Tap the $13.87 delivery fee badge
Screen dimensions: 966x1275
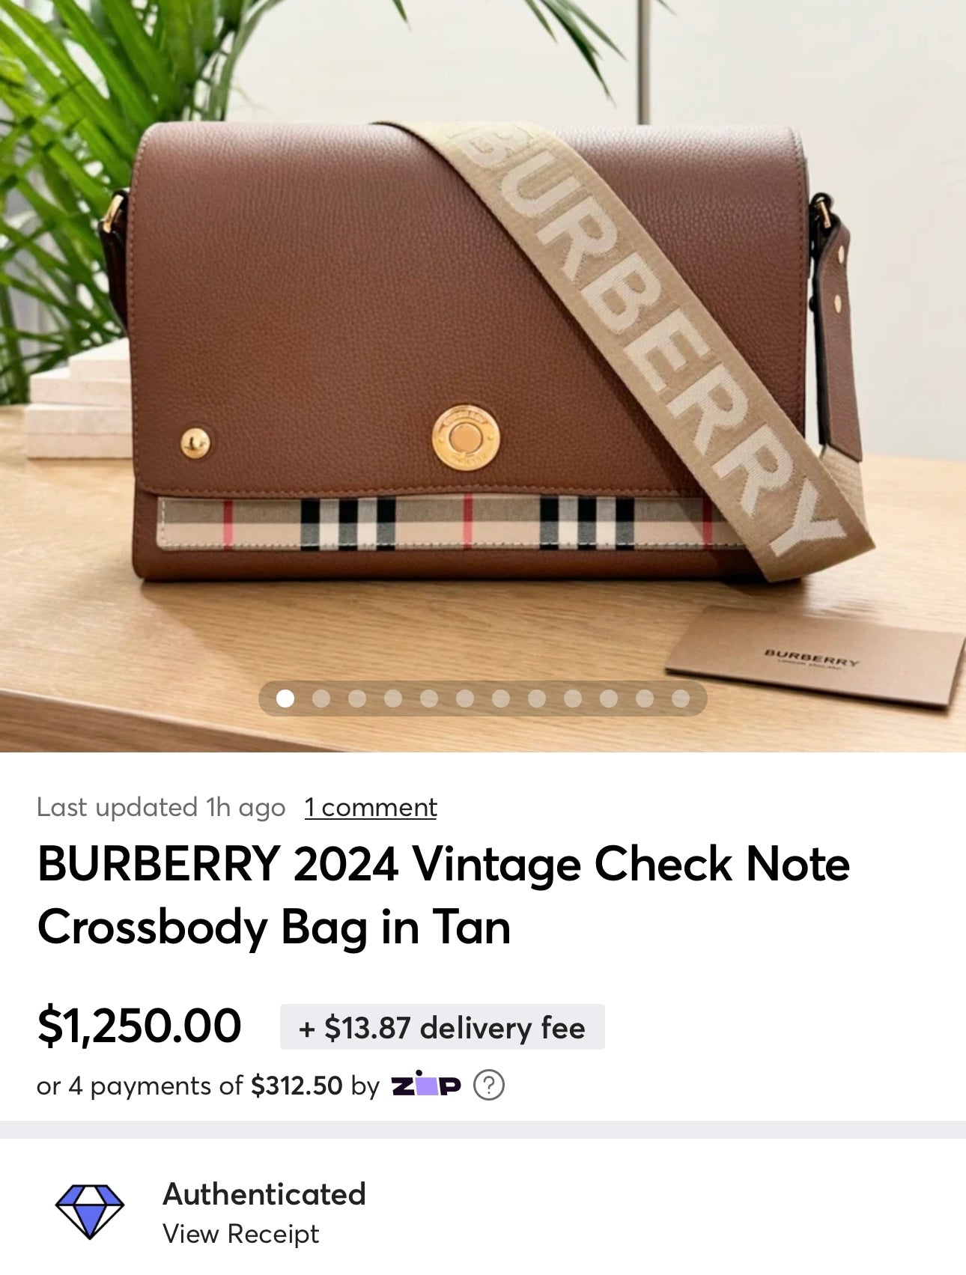point(442,1026)
